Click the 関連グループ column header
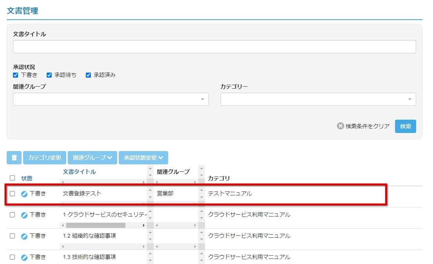Image resolution: width=433 pixels, height=264 pixels. [173, 172]
